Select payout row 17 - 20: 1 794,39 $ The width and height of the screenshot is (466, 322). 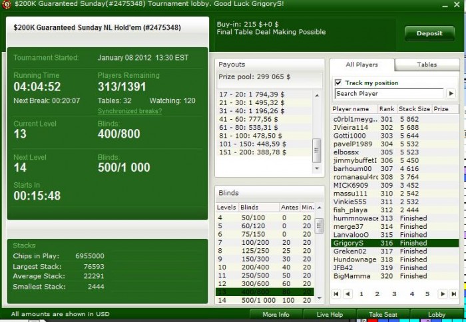tap(264, 94)
